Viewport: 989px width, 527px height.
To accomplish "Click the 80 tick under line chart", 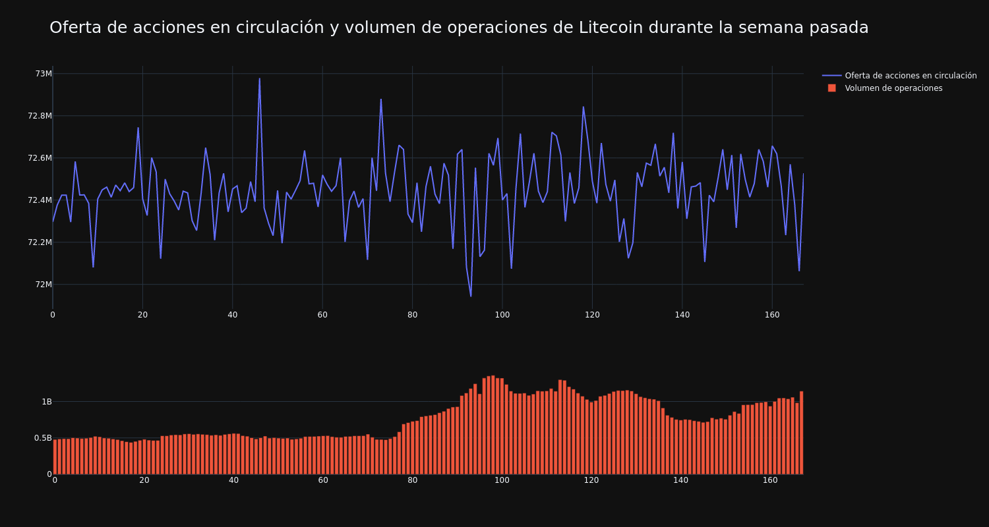I will [x=412, y=315].
